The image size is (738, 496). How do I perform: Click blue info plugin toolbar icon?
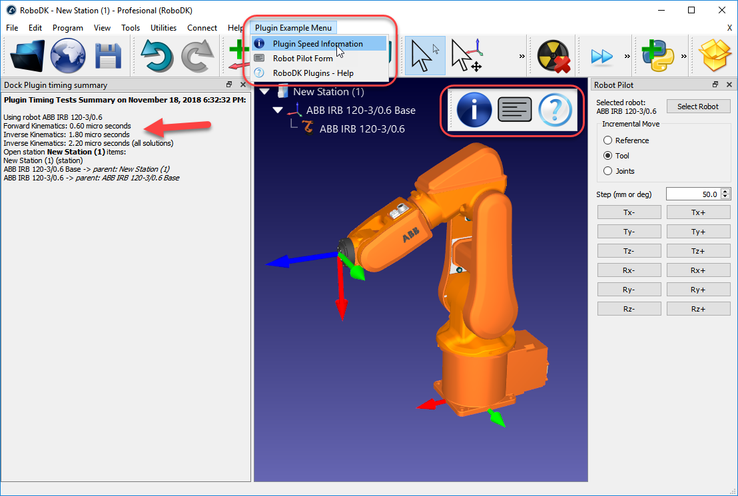tap(474, 110)
